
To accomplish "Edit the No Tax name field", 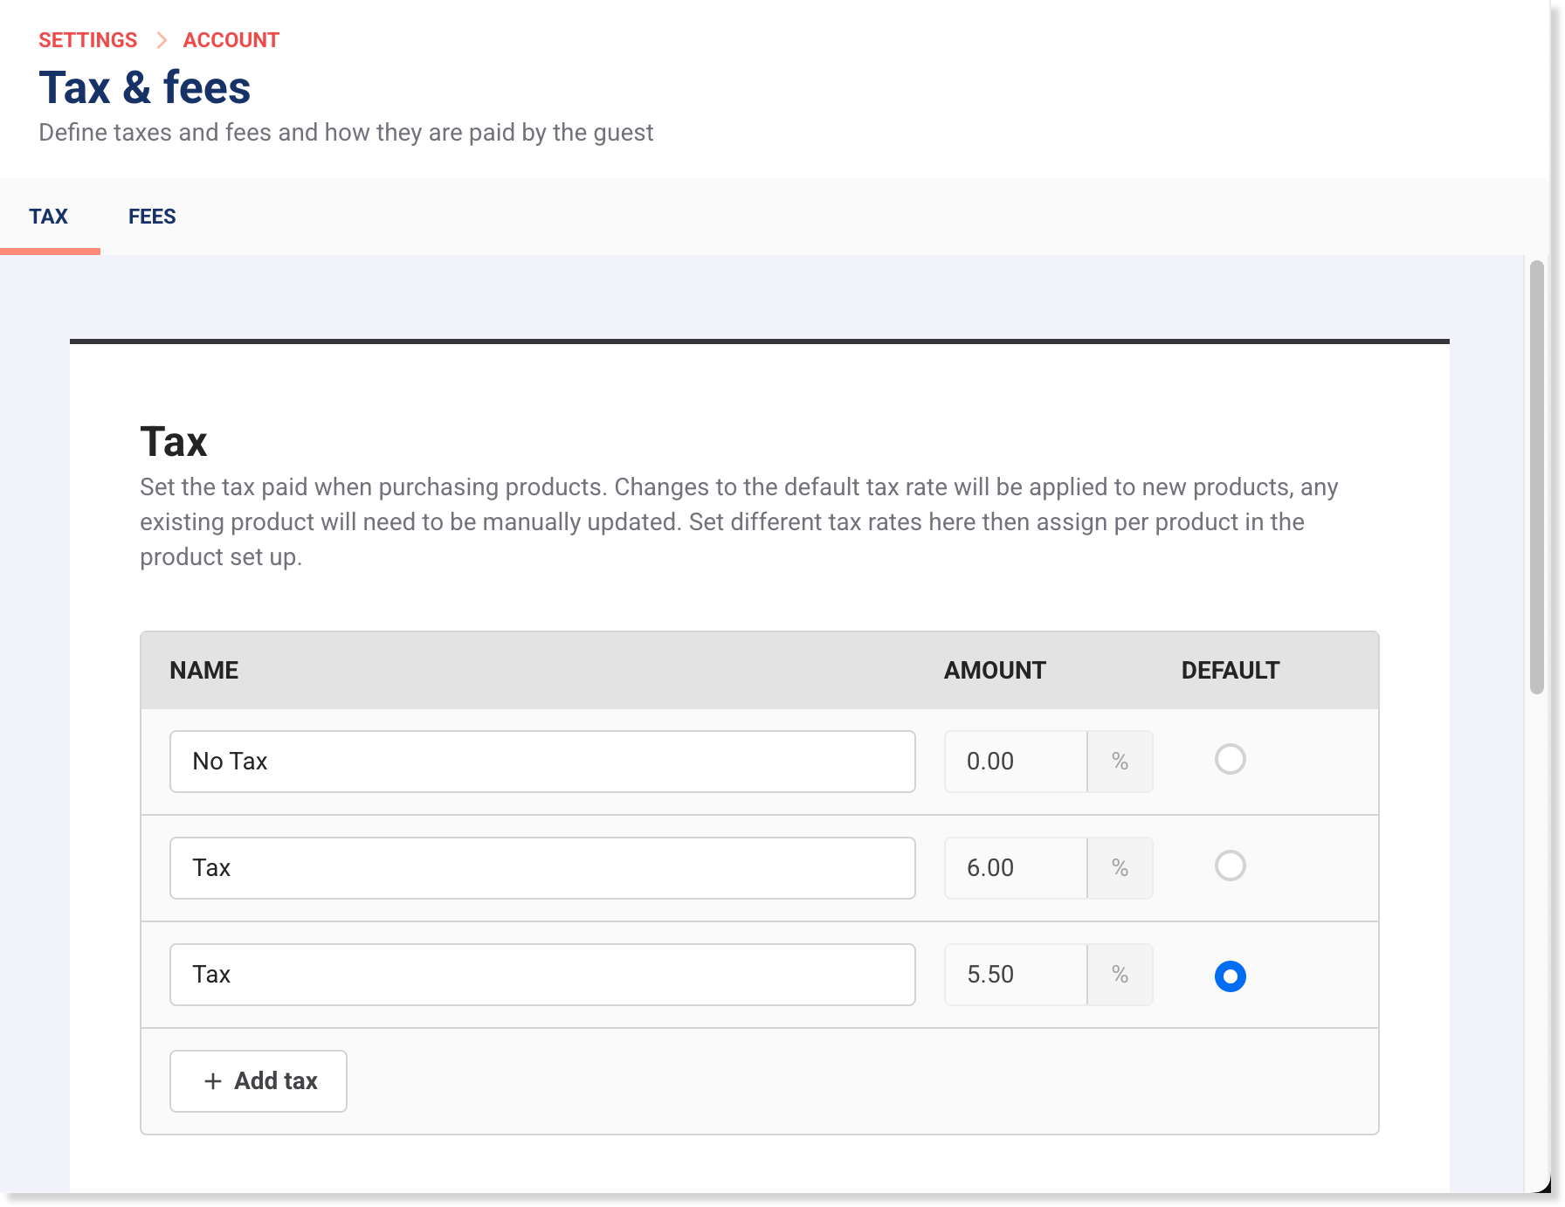I will 541,762.
